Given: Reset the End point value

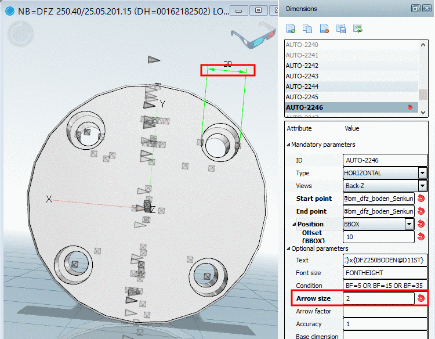Looking at the screenshot, I should point(421,211).
